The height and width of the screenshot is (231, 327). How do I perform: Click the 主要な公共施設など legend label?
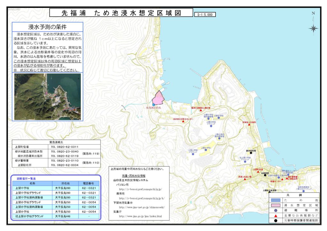[301, 216]
